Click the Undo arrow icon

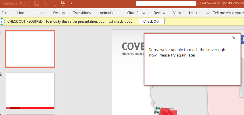[45, 3]
